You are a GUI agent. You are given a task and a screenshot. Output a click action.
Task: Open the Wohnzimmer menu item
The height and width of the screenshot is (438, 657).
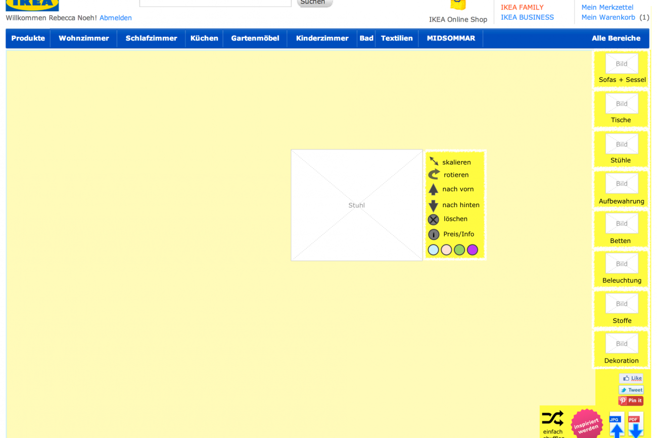(x=83, y=38)
